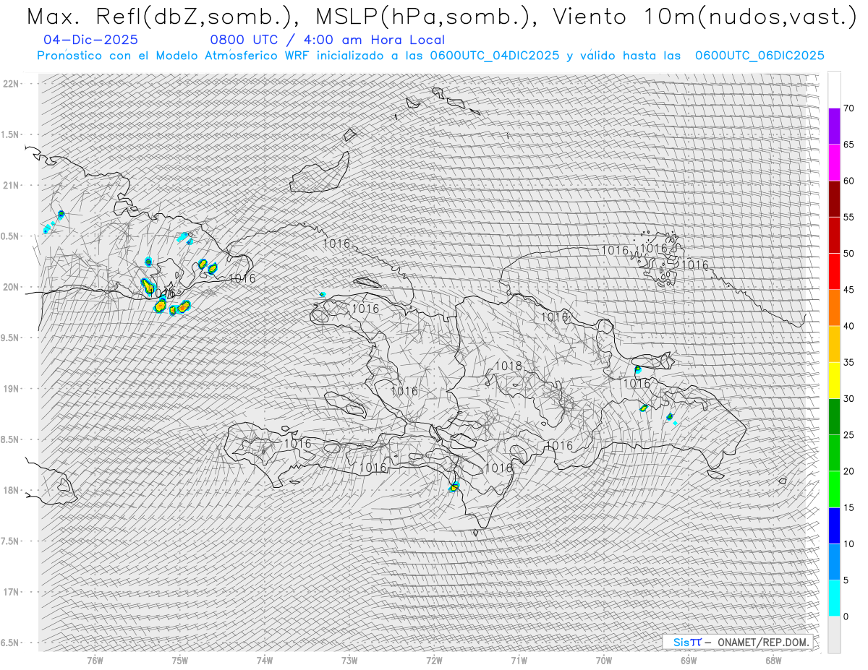Click the '73W' longitude axis label
The image size is (868, 670).
pos(349,660)
